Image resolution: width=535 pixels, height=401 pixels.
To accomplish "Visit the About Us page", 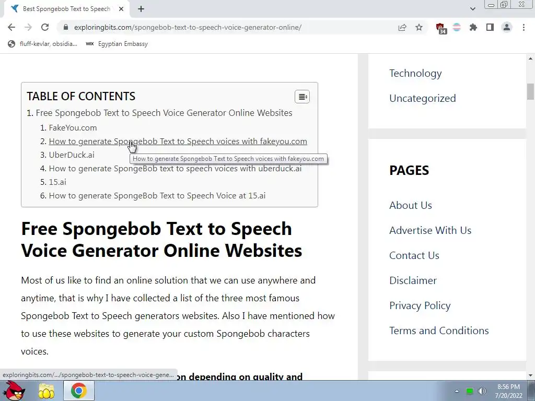I will tap(411, 205).
